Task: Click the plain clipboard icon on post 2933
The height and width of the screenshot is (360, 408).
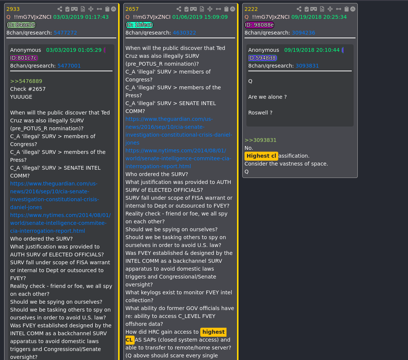Action: pos(107,9)
